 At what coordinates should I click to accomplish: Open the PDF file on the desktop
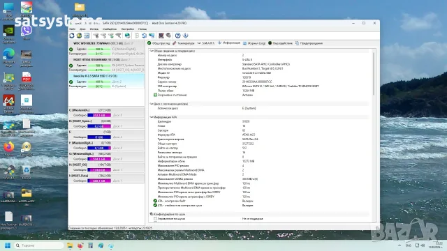pyautogui.click(x=27, y=80)
